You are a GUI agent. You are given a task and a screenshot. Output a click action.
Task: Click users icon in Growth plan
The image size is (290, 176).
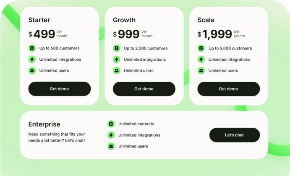point(116,70)
